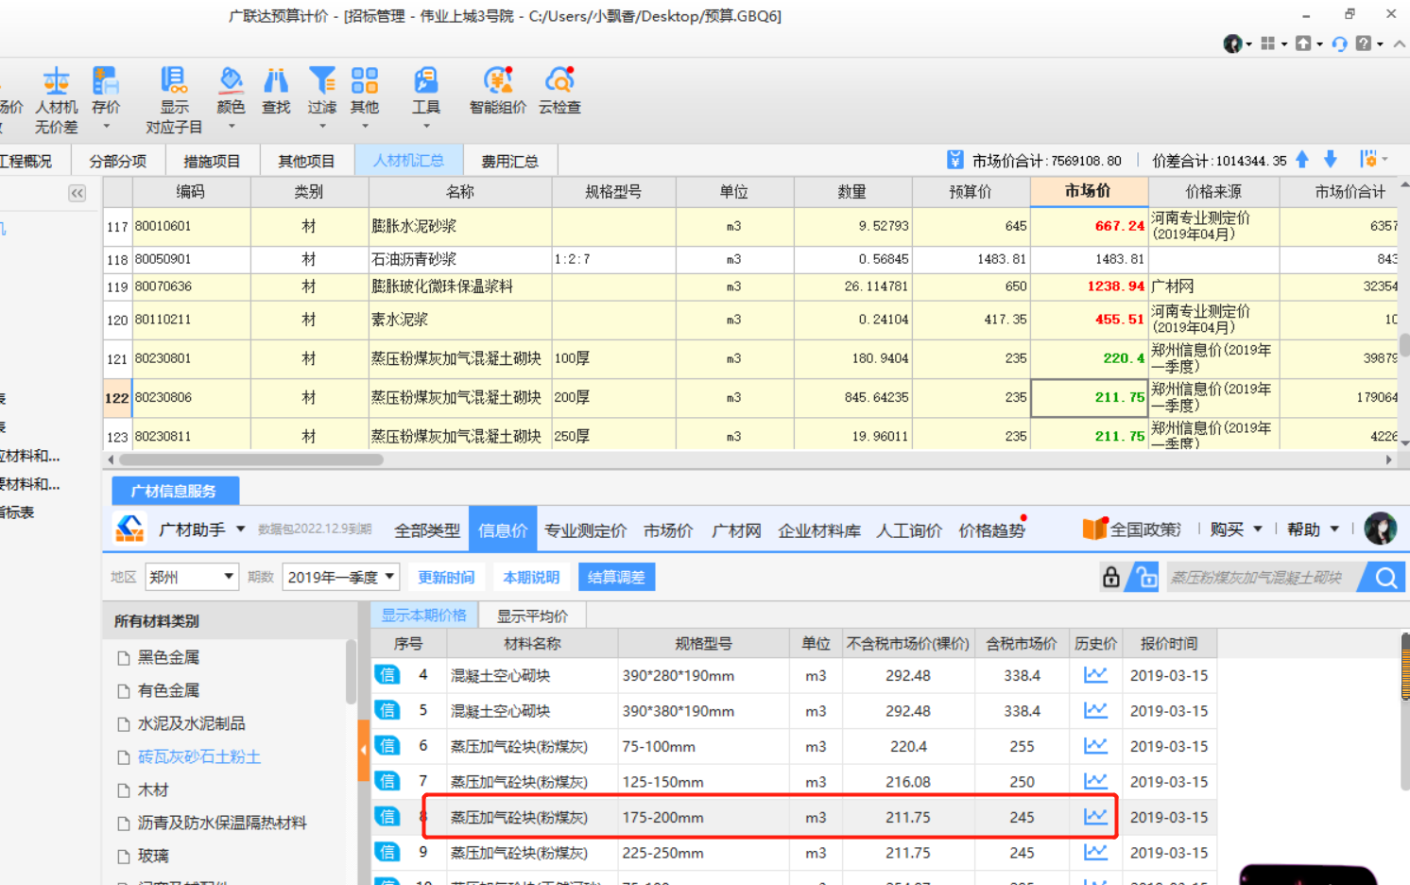The width and height of the screenshot is (1410, 885).
Task: Click the user avatar in 广材 panel
Action: [1380, 529]
